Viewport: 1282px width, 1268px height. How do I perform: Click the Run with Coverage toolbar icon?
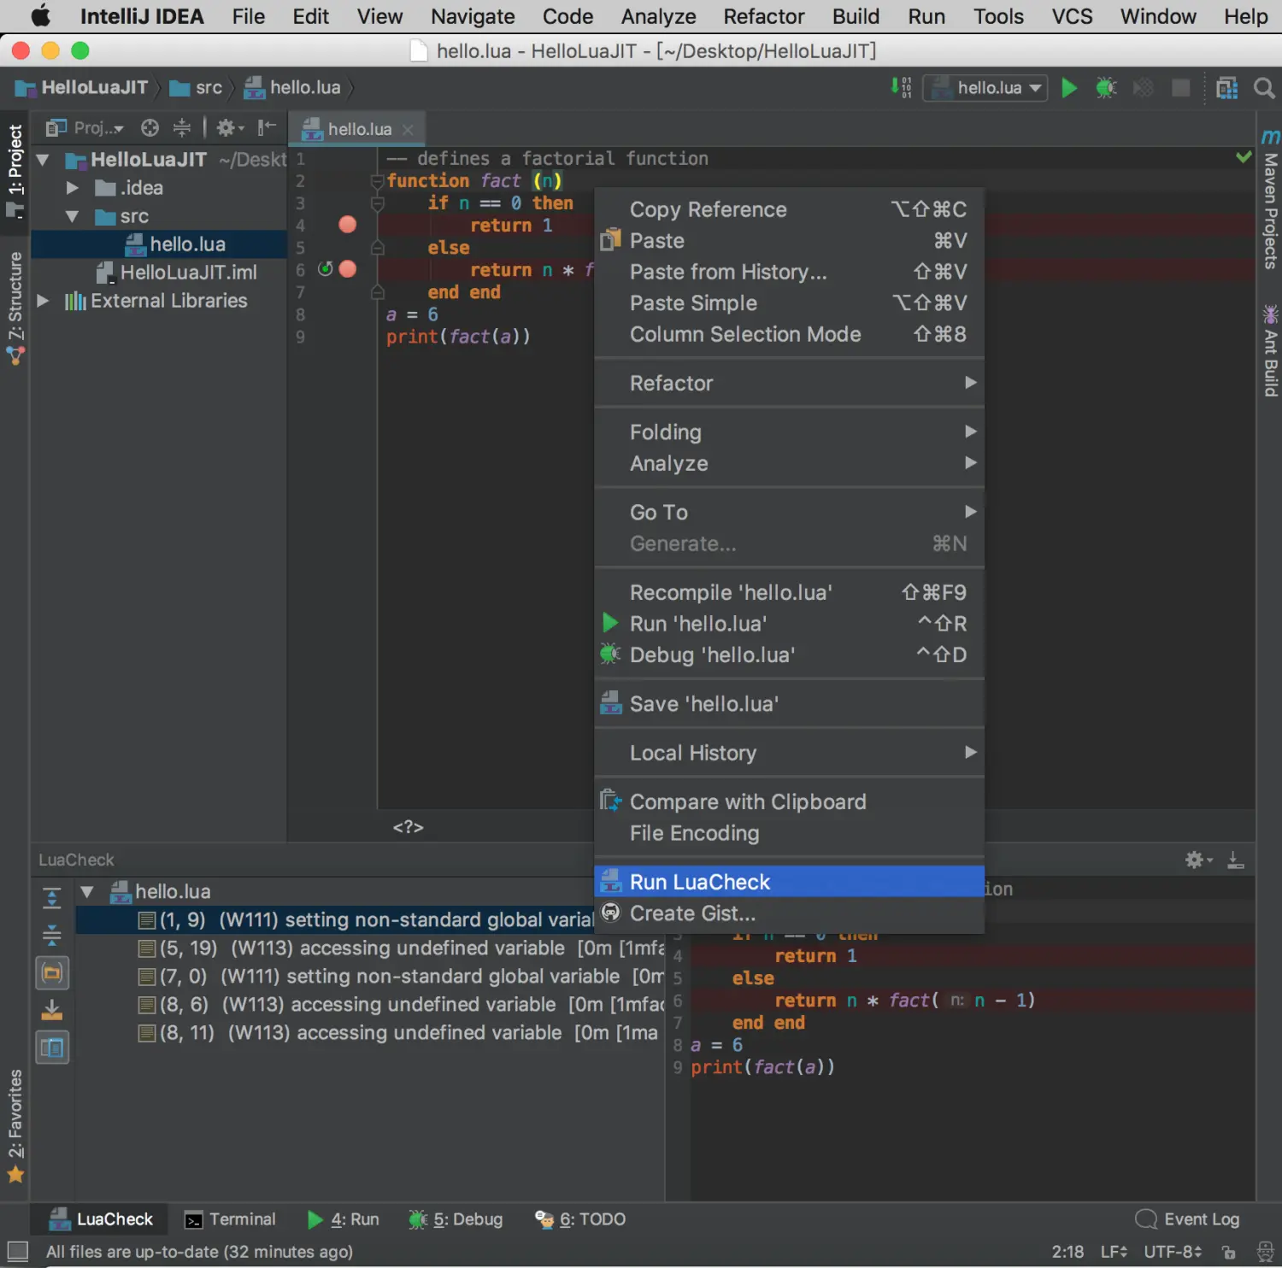(1144, 88)
